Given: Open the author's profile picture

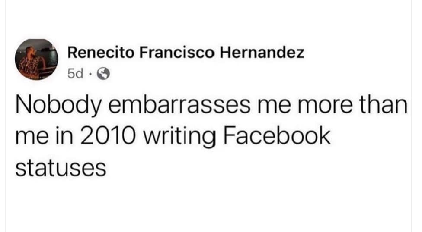Looking at the screenshot, I should [37, 59].
